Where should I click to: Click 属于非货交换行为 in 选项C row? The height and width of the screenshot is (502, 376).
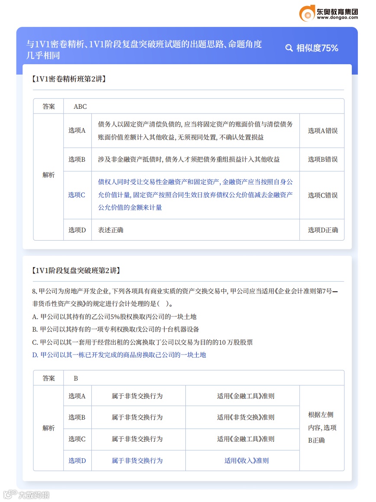tap(137, 439)
